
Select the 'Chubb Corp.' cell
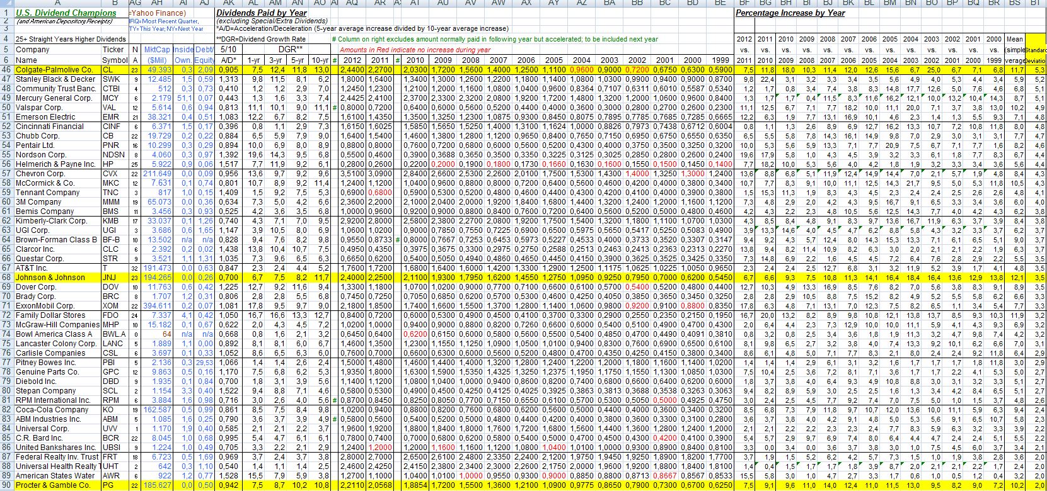[57, 136]
